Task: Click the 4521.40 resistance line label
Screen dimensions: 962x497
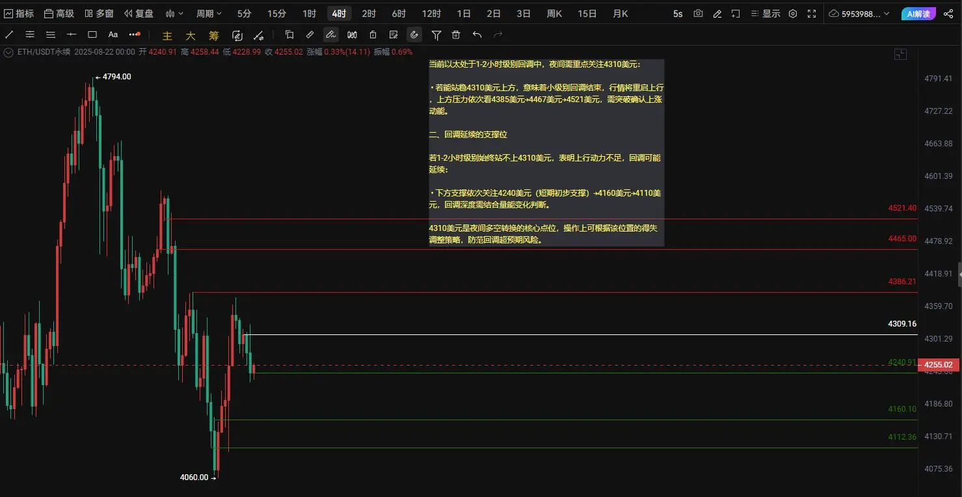Action: 902,208
